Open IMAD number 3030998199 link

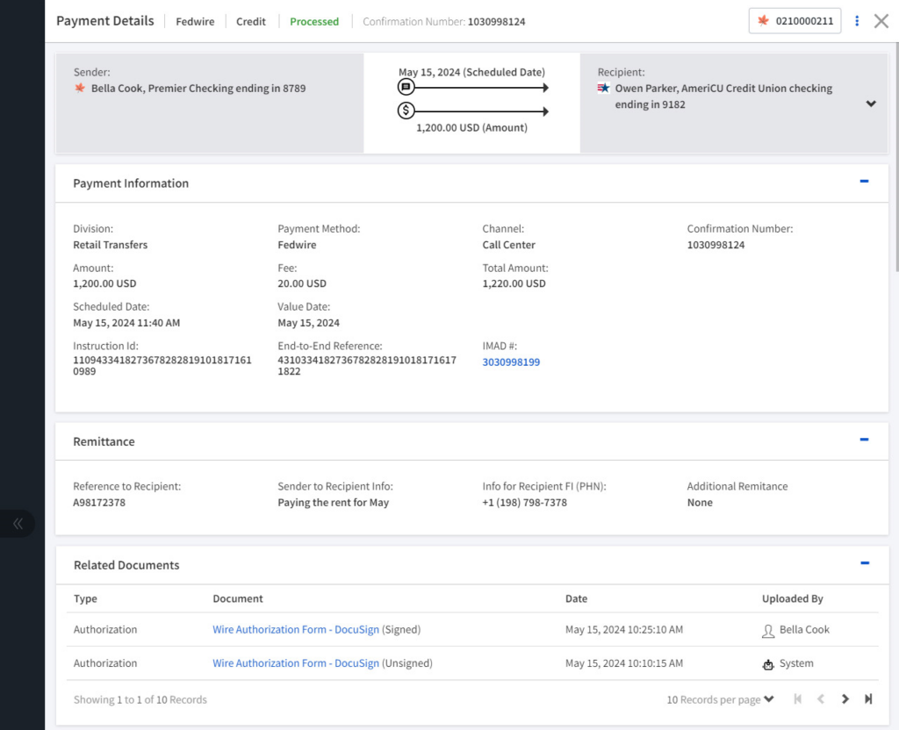(x=511, y=361)
